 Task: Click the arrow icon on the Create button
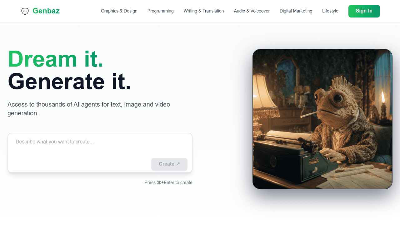click(x=178, y=164)
